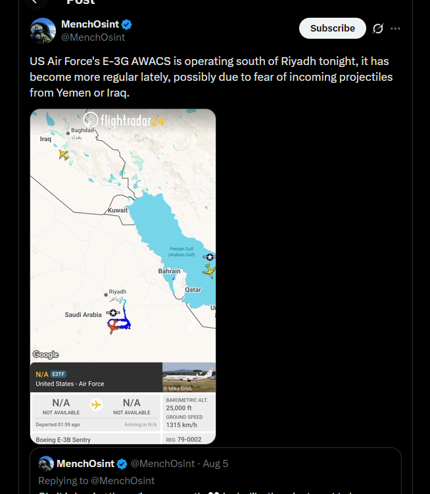The width and height of the screenshot is (430, 494).
Task: Click the flightradar24 logo on image
Action: pos(124,120)
